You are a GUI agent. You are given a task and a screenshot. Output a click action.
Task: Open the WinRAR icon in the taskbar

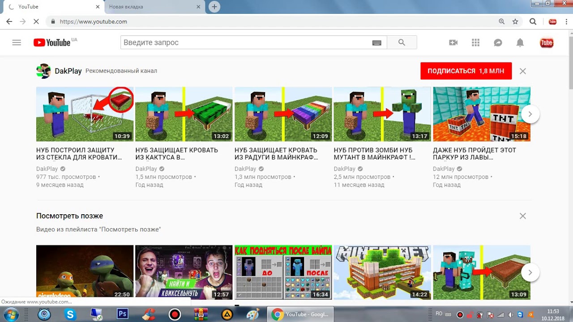coord(201,314)
